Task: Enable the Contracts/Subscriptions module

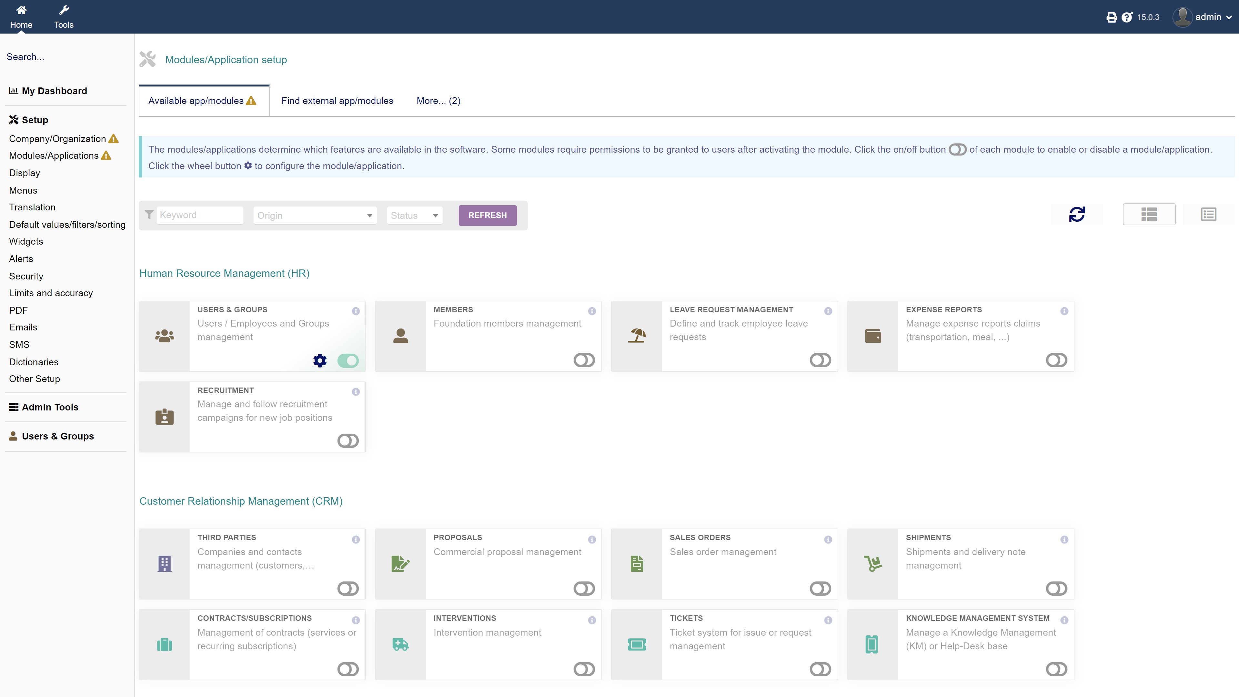Action: [348, 670]
